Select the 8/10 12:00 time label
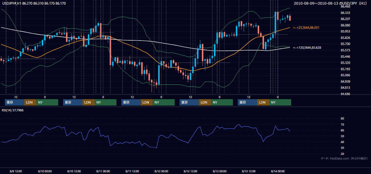This screenshot has height=174, width=371. (74, 171)
